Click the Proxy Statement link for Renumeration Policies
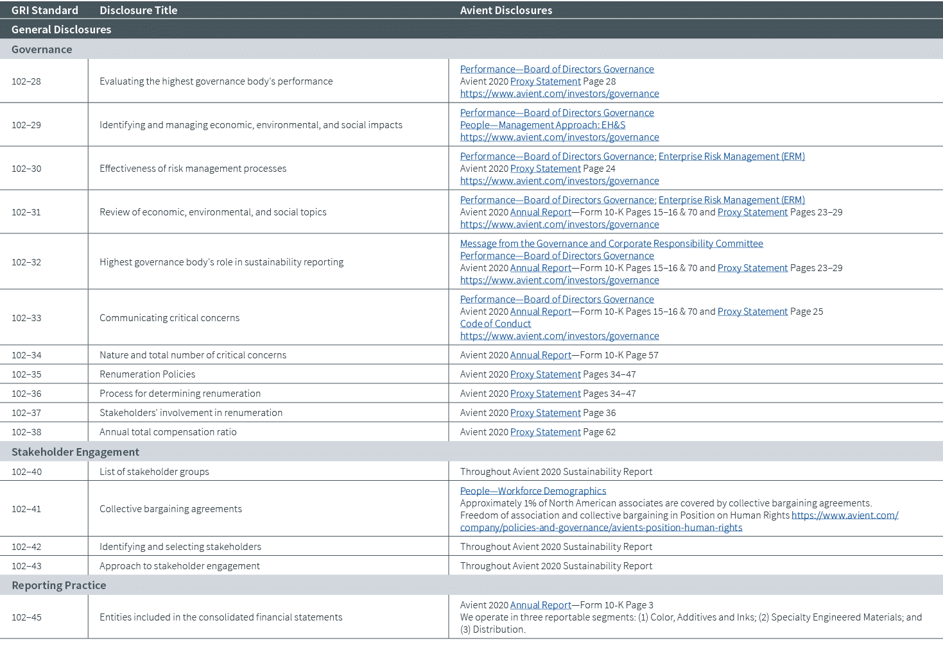Screen dimensions: 943x650 [545, 374]
